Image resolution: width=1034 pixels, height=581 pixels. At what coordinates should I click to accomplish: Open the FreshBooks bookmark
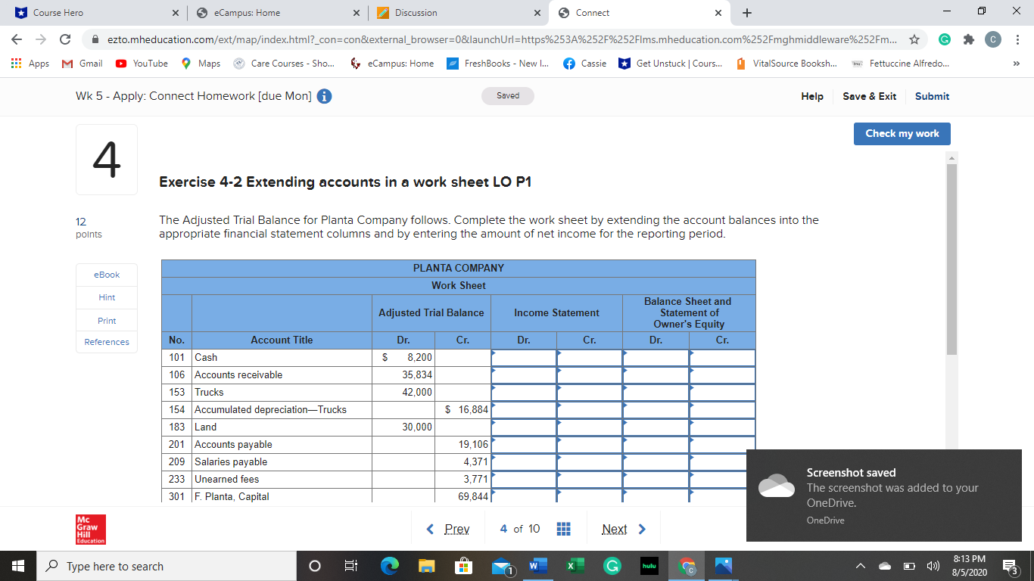[x=497, y=64]
